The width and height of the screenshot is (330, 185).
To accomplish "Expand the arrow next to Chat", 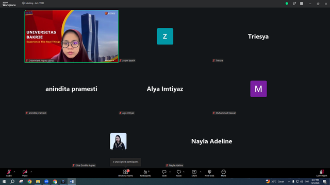I will click(170, 172).
